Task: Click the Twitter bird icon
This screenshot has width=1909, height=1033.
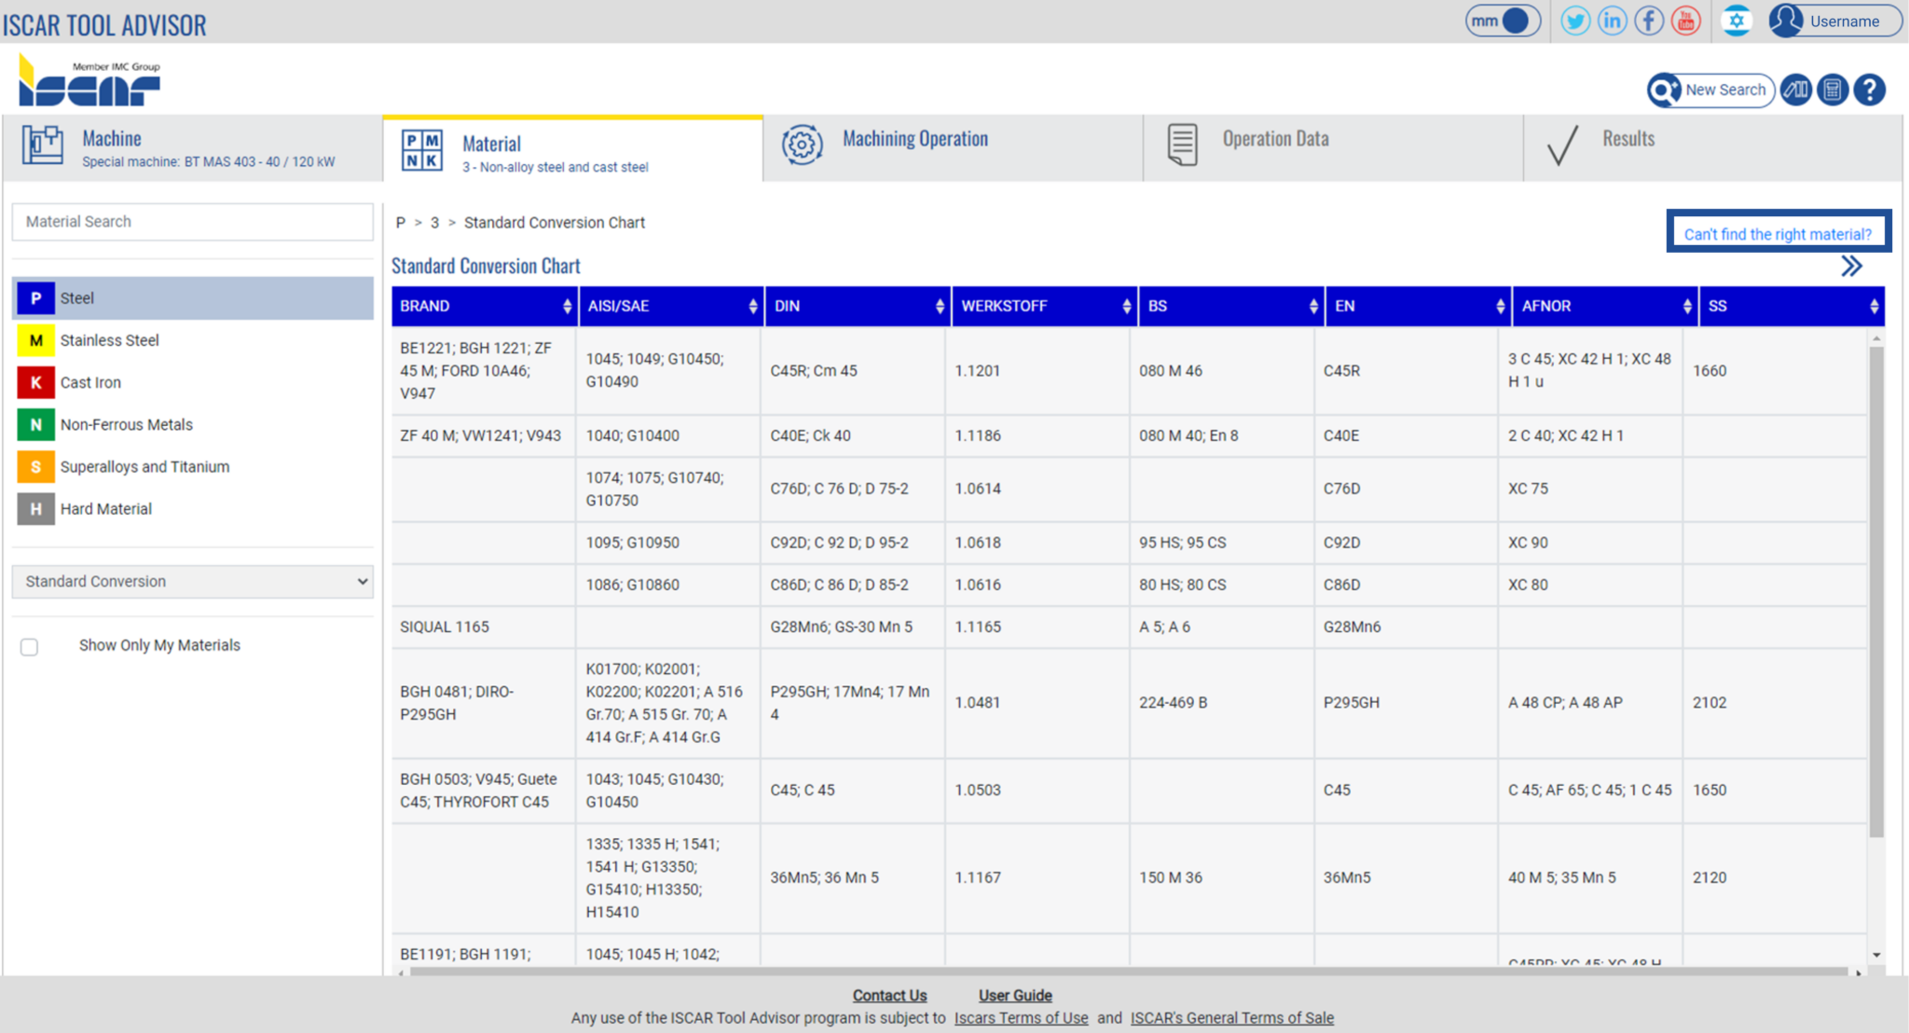Action: [1575, 21]
